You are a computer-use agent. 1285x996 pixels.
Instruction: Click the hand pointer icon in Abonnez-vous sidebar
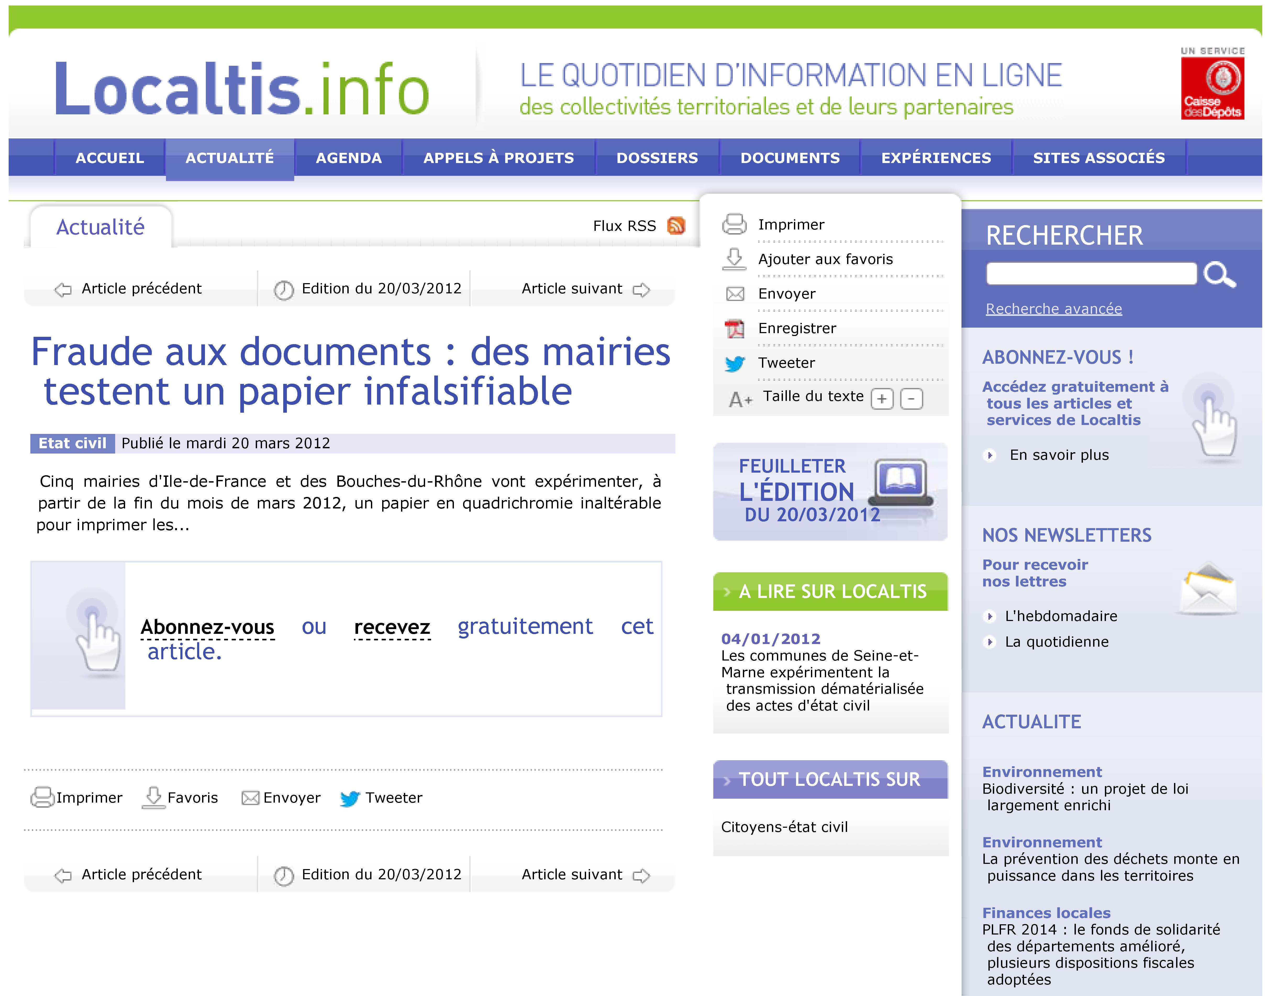pos(1211,418)
